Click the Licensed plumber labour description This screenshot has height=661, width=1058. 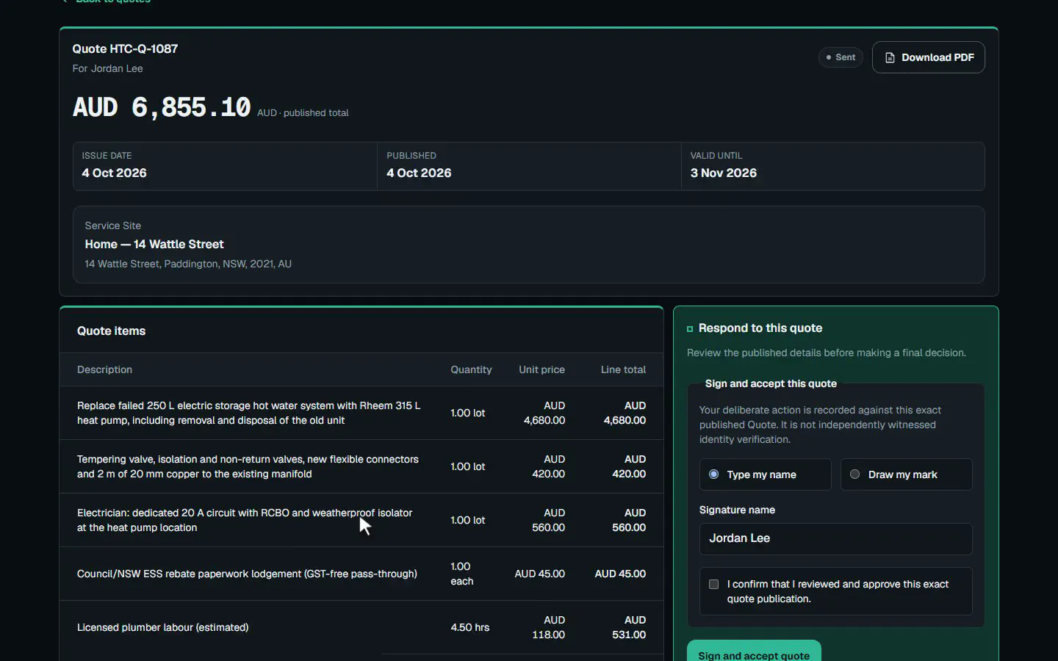pyautogui.click(x=162, y=627)
